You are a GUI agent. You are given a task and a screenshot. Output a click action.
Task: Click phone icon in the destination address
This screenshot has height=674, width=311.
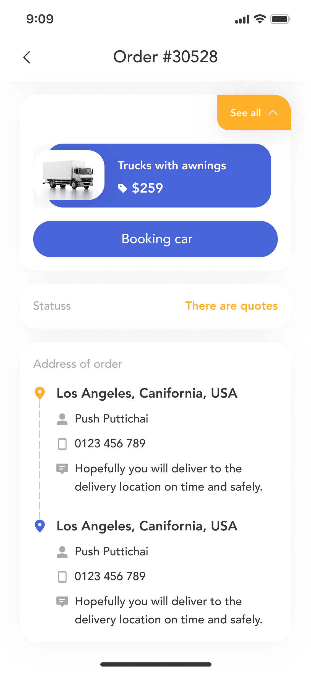click(x=62, y=577)
